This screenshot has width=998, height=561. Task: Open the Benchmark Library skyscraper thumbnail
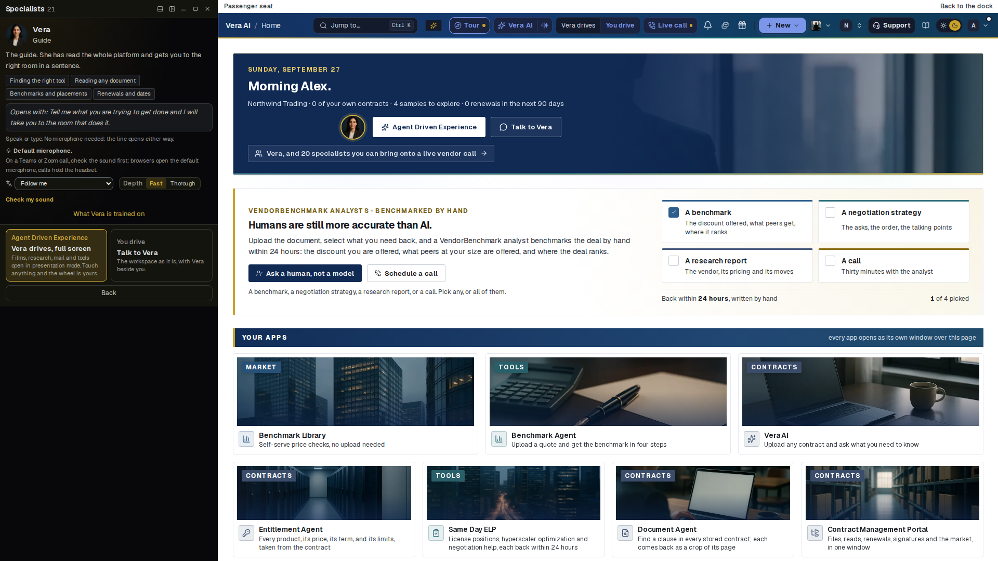tap(356, 392)
